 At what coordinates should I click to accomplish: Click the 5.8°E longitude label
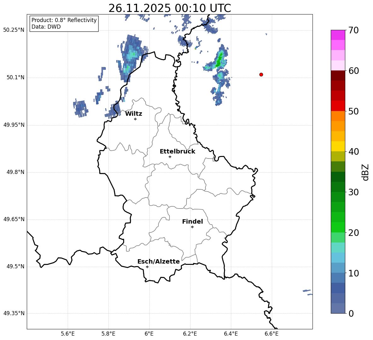pos(108,334)
